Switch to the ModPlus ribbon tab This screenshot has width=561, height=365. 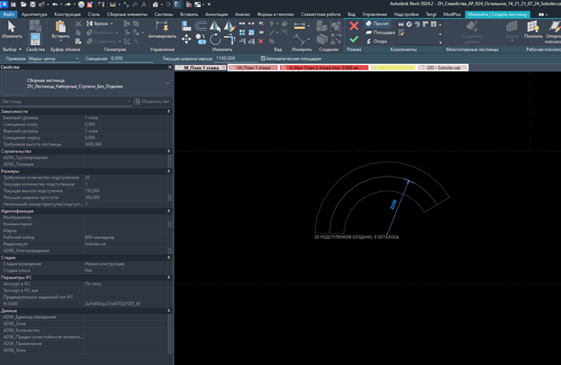coord(452,14)
